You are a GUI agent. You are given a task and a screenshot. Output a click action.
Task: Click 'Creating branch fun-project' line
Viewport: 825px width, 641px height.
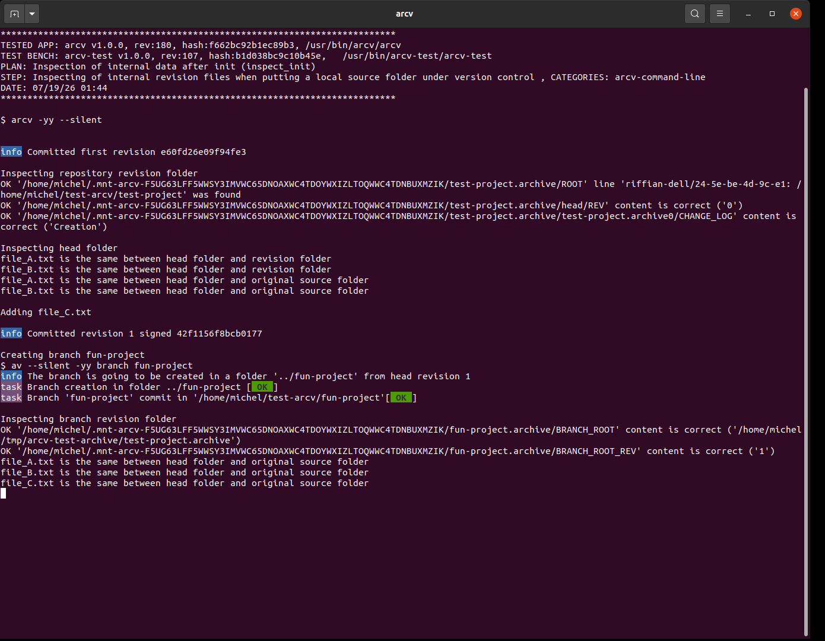(72, 355)
